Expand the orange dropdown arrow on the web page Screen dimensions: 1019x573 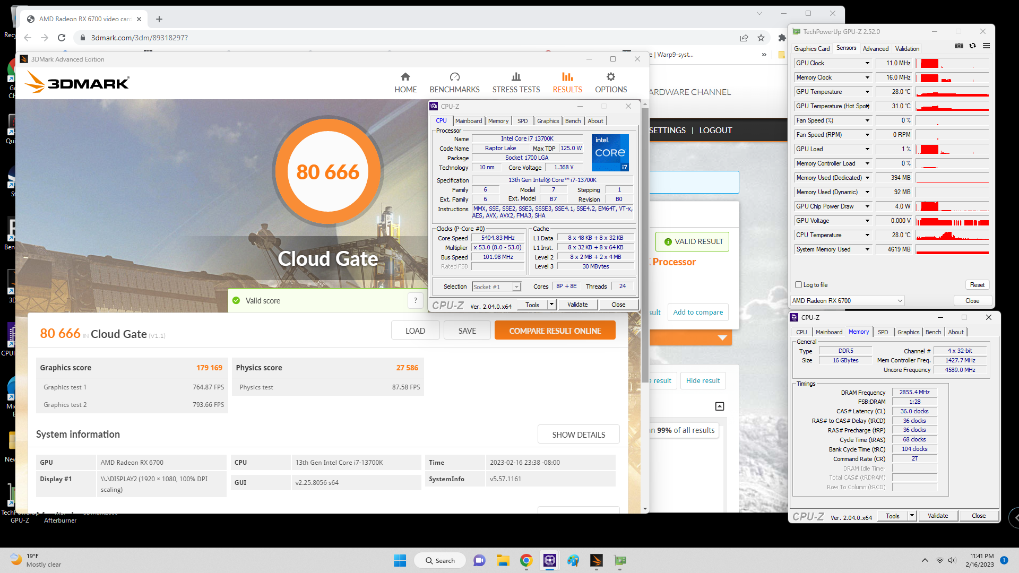tap(722, 337)
